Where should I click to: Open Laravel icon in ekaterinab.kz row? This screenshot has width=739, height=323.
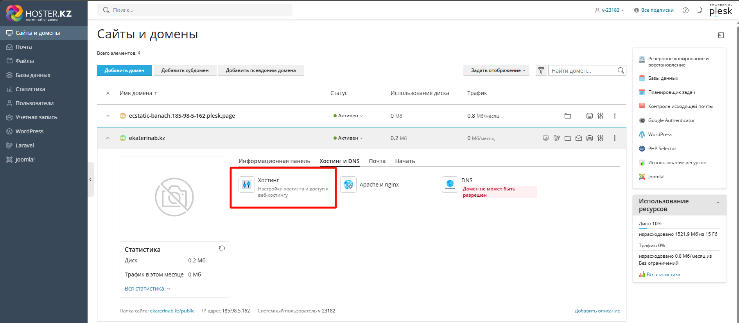556,138
